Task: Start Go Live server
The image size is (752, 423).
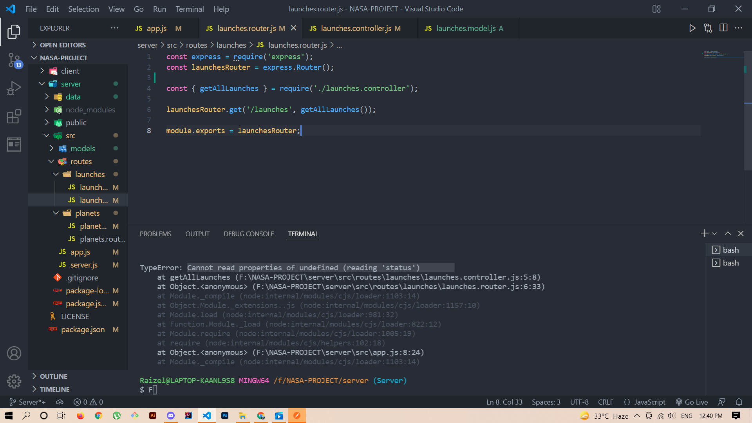Action: (692, 402)
